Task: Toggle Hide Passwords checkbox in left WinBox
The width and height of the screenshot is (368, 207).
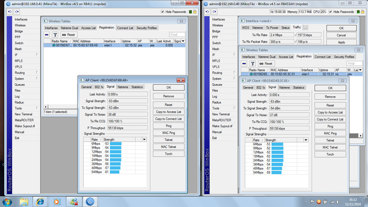Action: pyautogui.click(x=163, y=11)
